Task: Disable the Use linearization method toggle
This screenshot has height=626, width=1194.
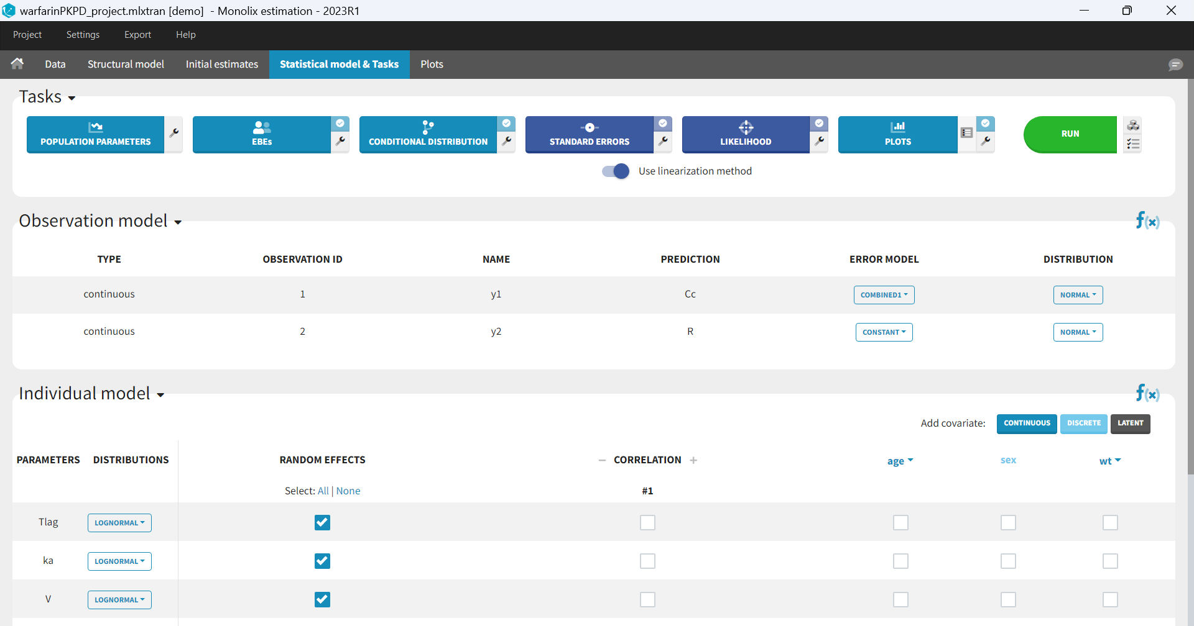Action: 616,171
